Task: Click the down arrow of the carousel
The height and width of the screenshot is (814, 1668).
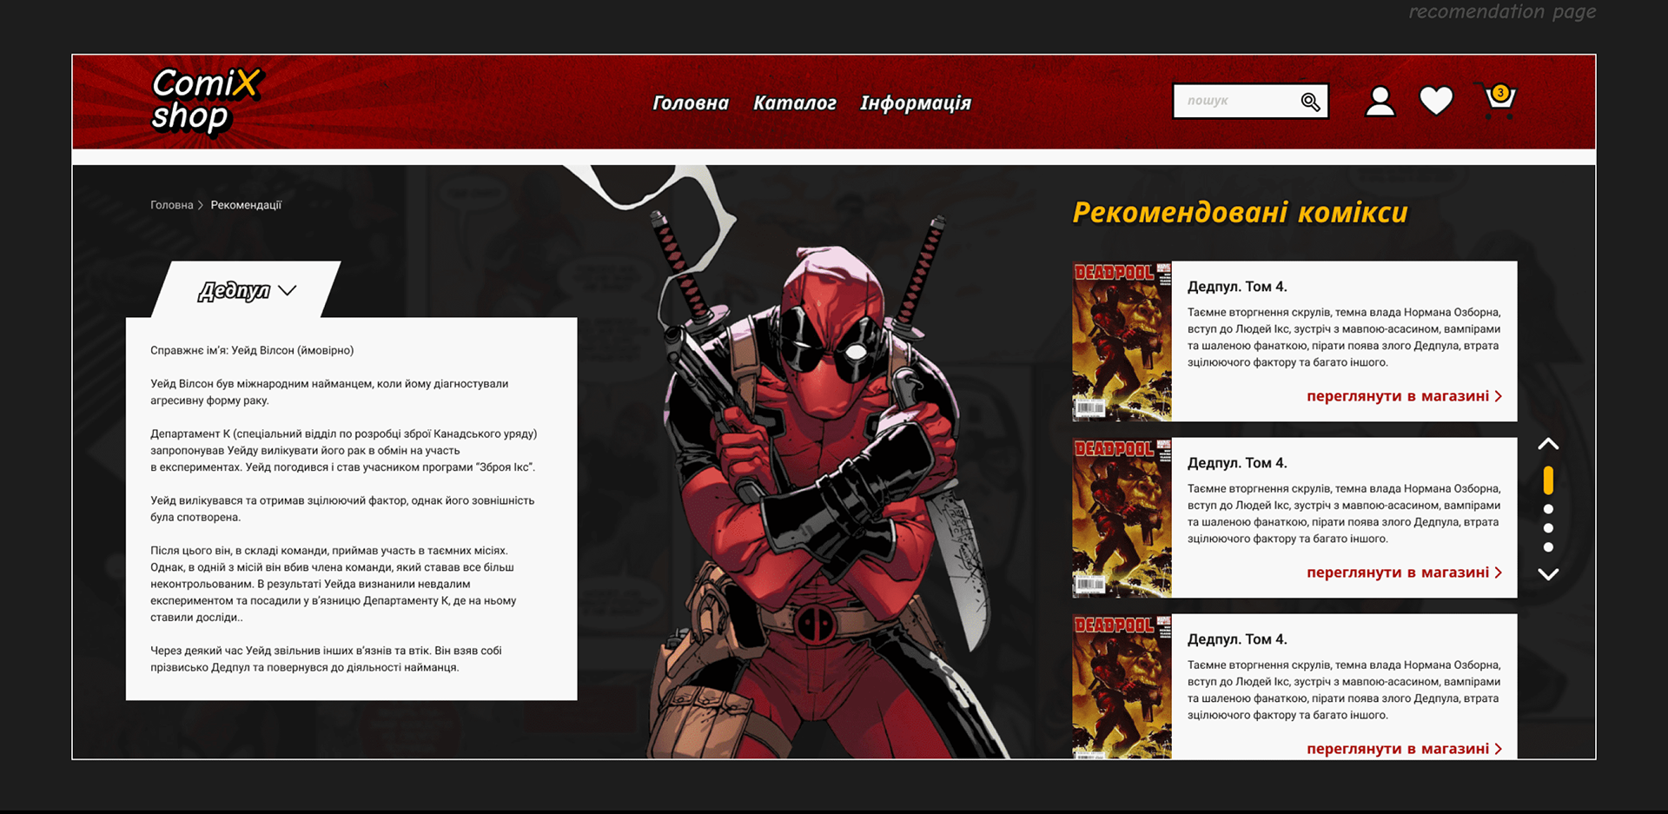Action: (1548, 574)
